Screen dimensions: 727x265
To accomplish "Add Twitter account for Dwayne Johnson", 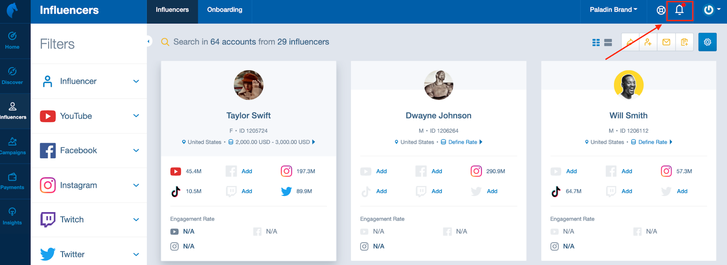I will [x=492, y=191].
